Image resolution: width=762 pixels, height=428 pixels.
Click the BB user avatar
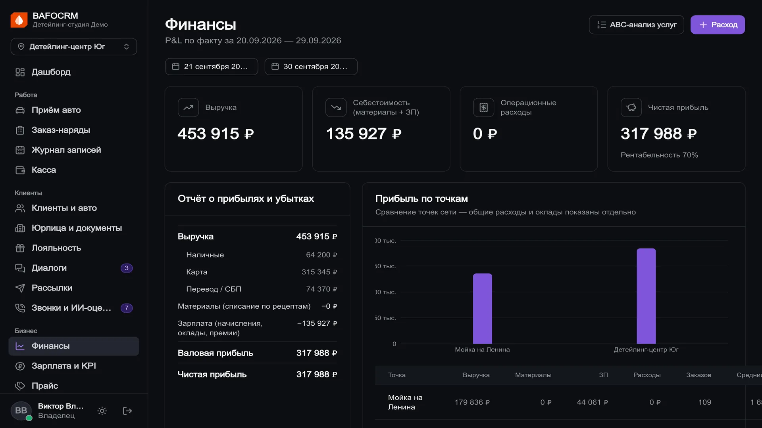coord(21,411)
